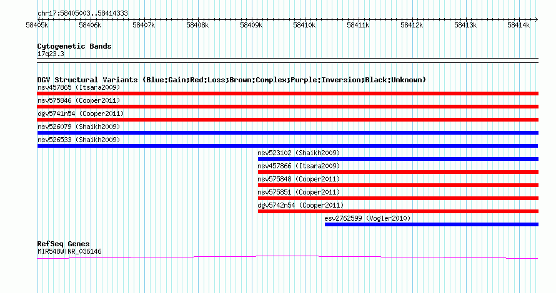This screenshot has width=556, height=293.
Task: Click dgv5742n54 (Cooper2011) variant label
Action: coord(300,205)
